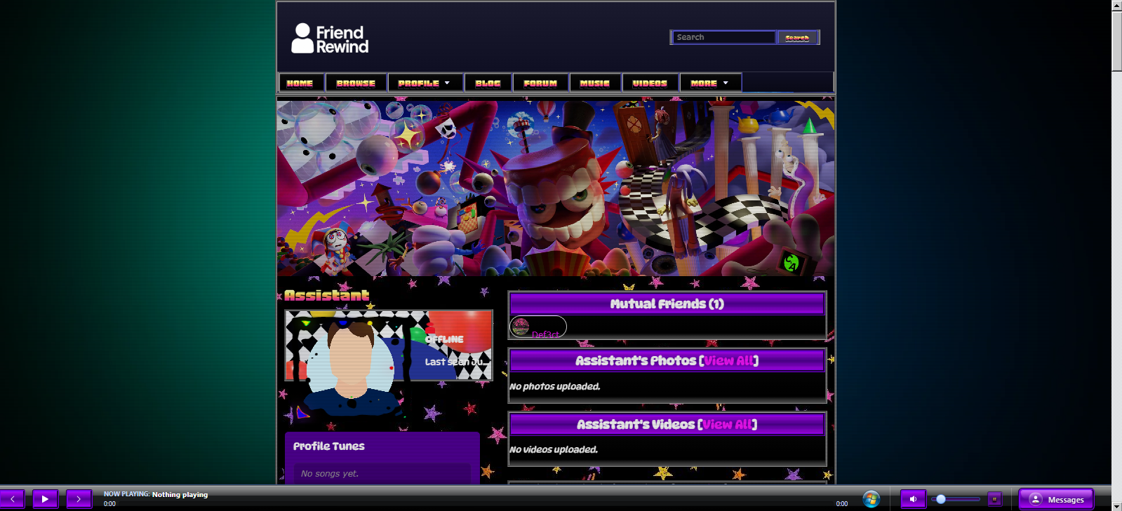This screenshot has height=511, width=1122.
Task: Open the Friend Rewind logo home link
Action: pos(330,39)
